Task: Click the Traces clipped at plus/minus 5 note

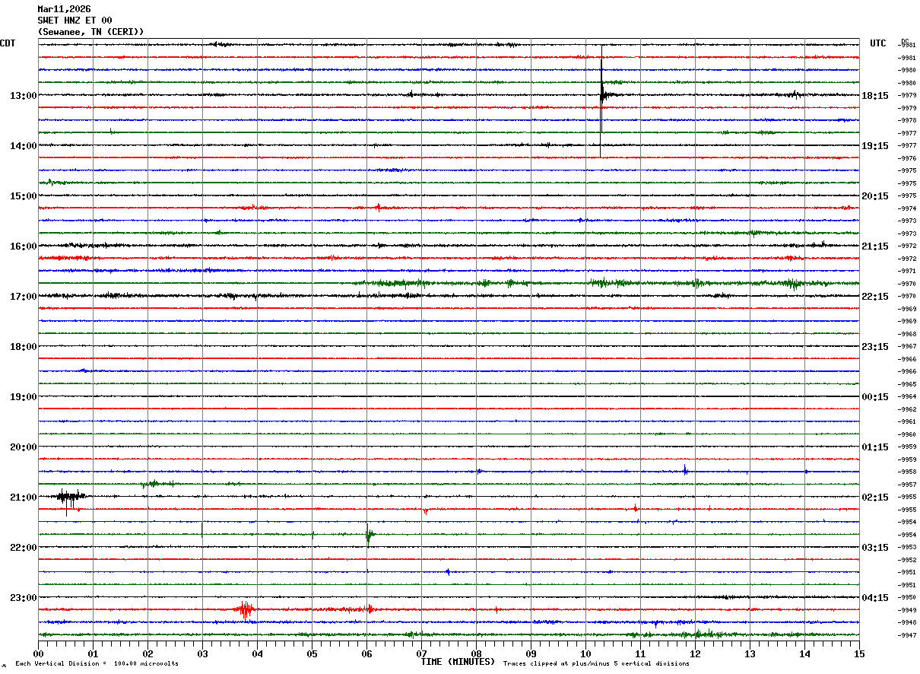Action: tap(596, 664)
